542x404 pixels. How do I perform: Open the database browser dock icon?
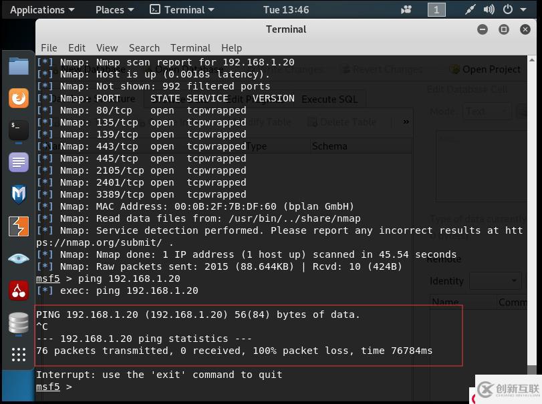[18, 323]
